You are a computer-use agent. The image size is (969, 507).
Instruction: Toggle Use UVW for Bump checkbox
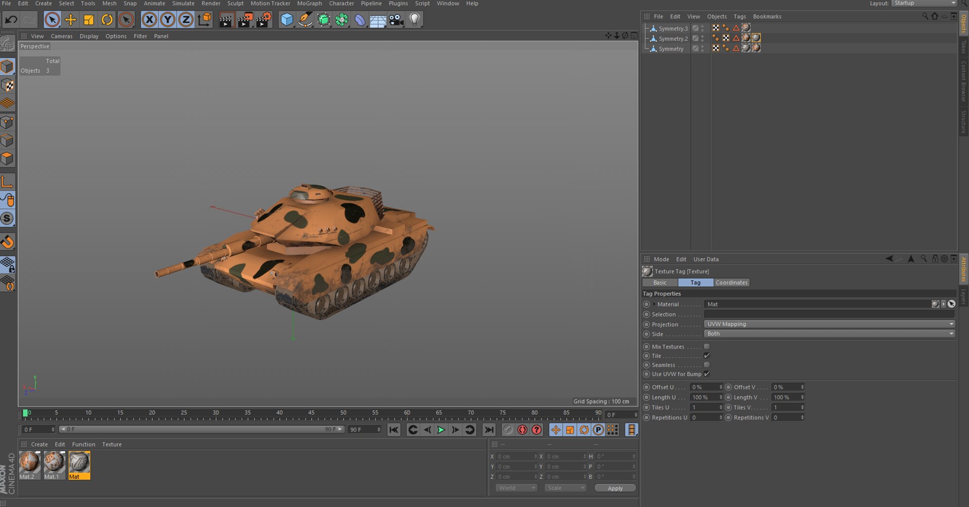point(707,374)
